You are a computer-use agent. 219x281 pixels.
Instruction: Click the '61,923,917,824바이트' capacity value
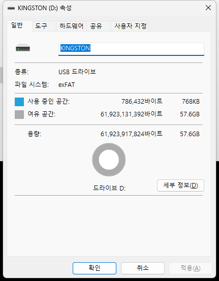coord(132,134)
